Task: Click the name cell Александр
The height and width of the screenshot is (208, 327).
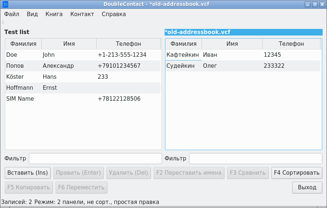Action: click(x=69, y=66)
